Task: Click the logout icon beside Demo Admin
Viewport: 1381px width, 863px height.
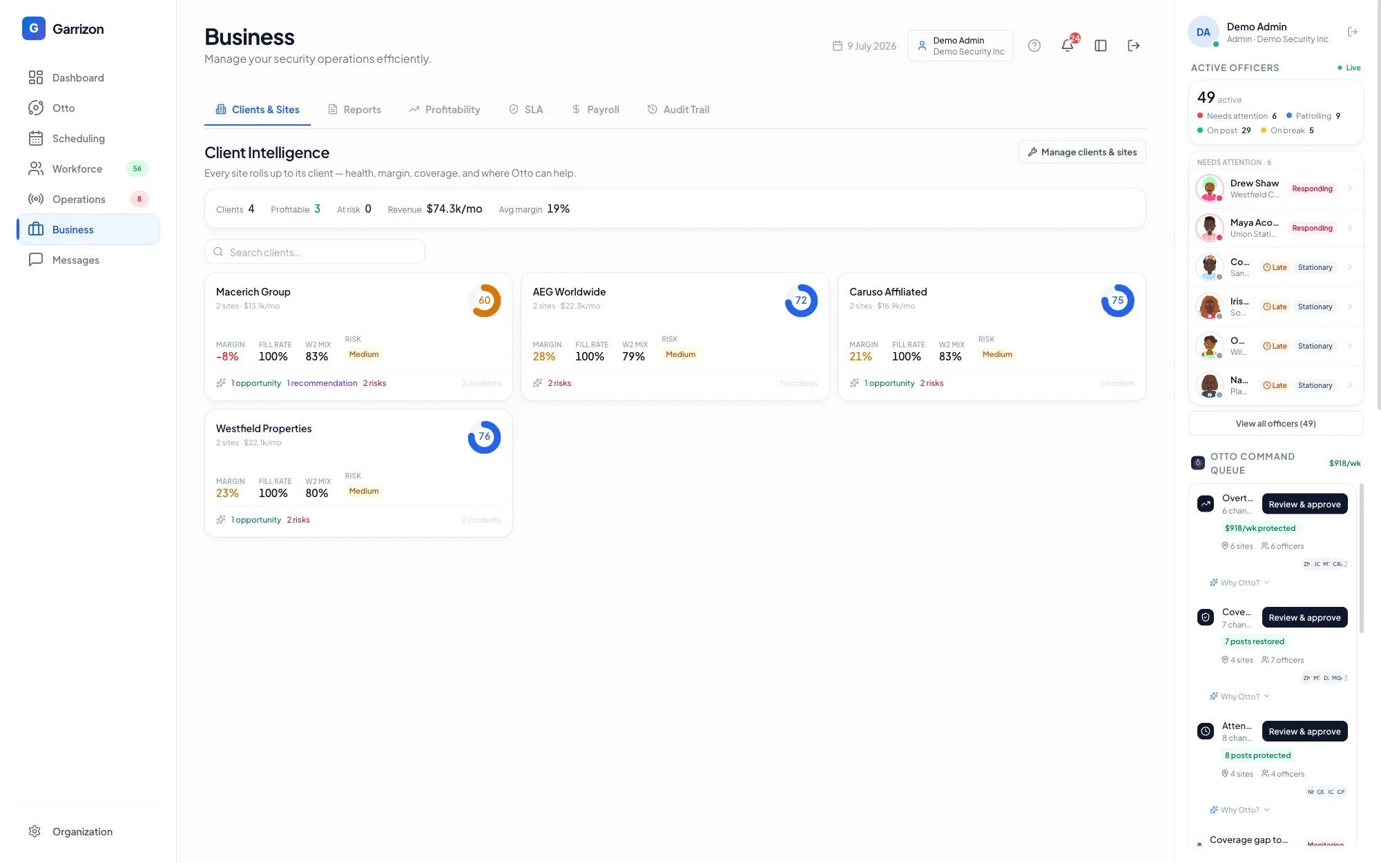Action: pyautogui.click(x=1353, y=32)
